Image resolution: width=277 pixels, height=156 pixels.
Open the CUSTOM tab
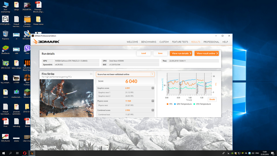click(x=164, y=42)
